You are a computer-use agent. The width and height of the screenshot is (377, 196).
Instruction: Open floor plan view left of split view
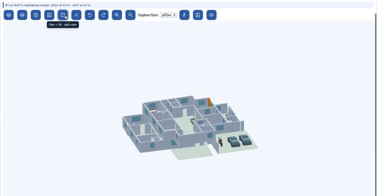[x=49, y=15]
